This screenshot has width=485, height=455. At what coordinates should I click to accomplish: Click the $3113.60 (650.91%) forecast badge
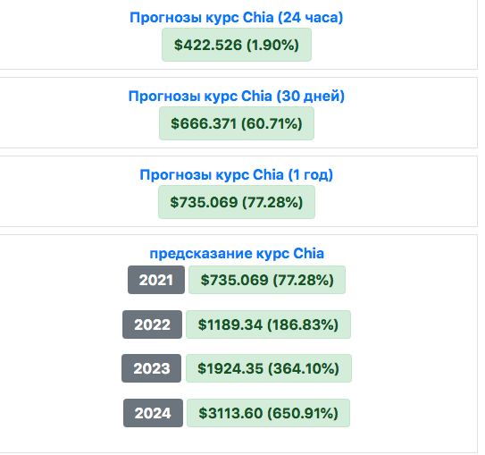pyautogui.click(x=268, y=413)
